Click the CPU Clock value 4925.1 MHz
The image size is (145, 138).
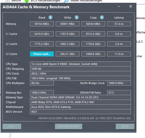click(80, 74)
